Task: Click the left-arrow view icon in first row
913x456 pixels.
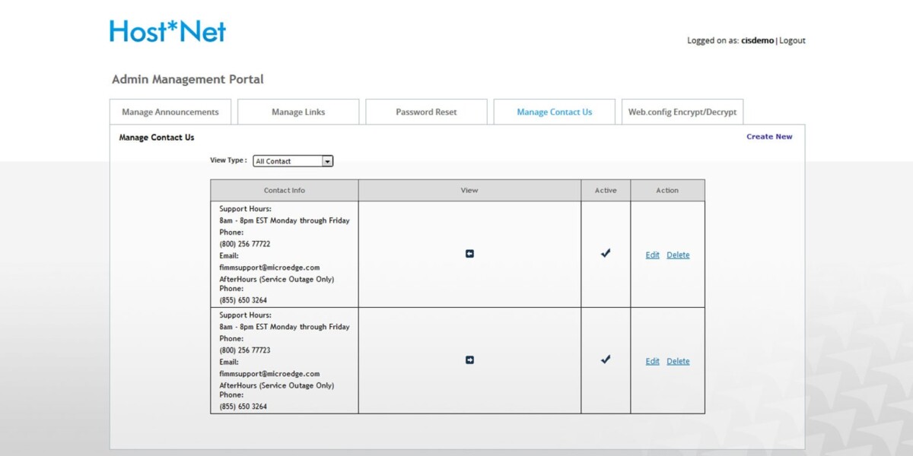Action: (469, 254)
